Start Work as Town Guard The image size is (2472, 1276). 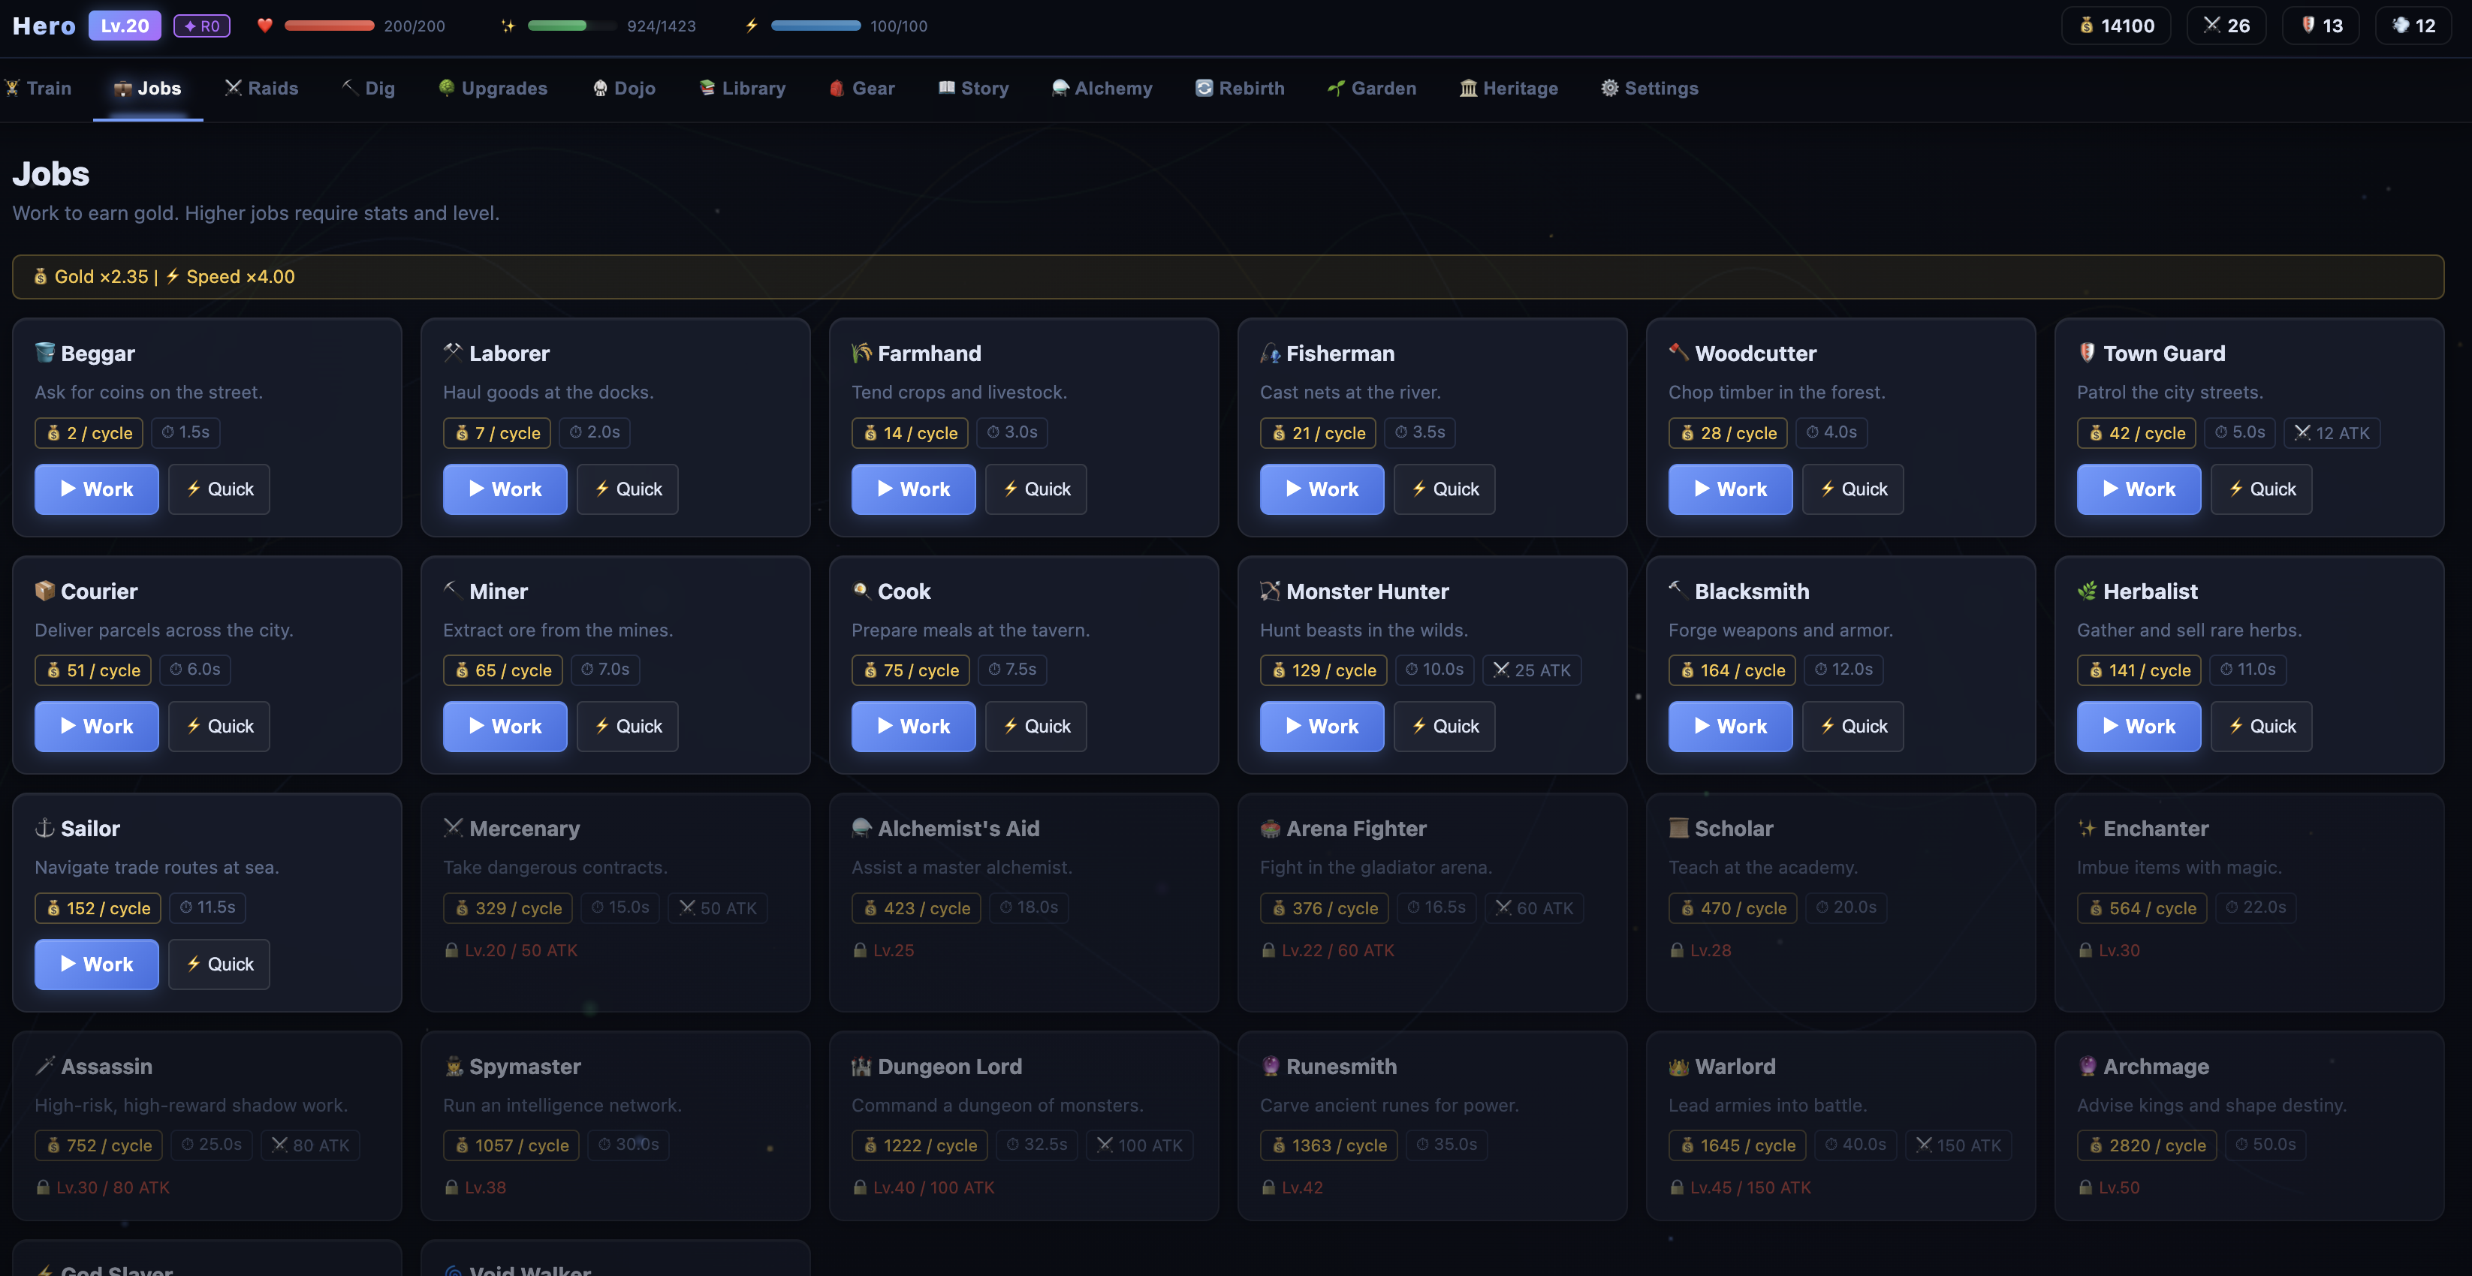tap(2139, 489)
